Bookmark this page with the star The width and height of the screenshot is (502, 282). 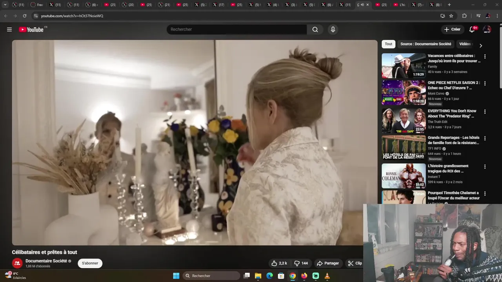tap(451, 16)
